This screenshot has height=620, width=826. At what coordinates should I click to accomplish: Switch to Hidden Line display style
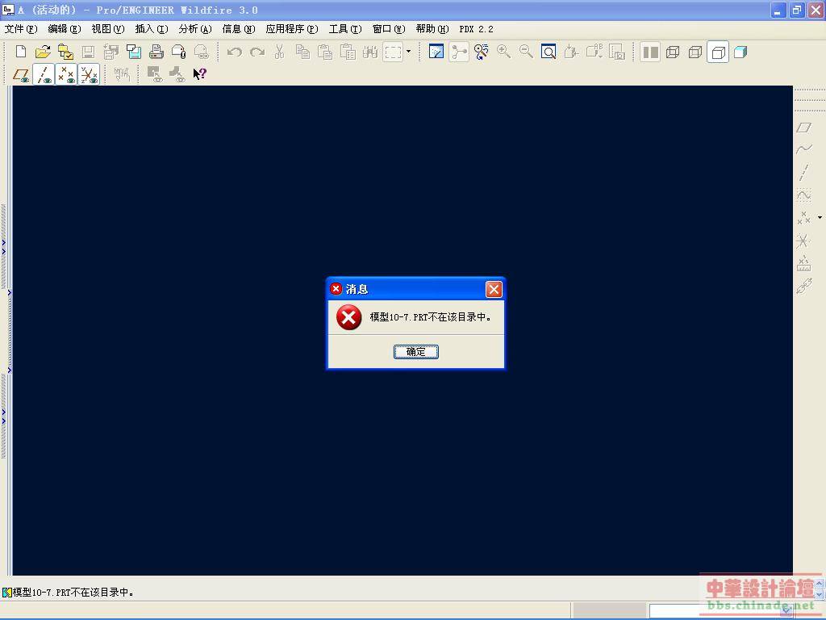point(695,52)
